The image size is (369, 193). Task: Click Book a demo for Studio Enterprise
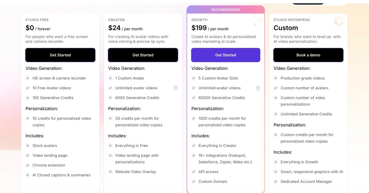pyautogui.click(x=308, y=55)
